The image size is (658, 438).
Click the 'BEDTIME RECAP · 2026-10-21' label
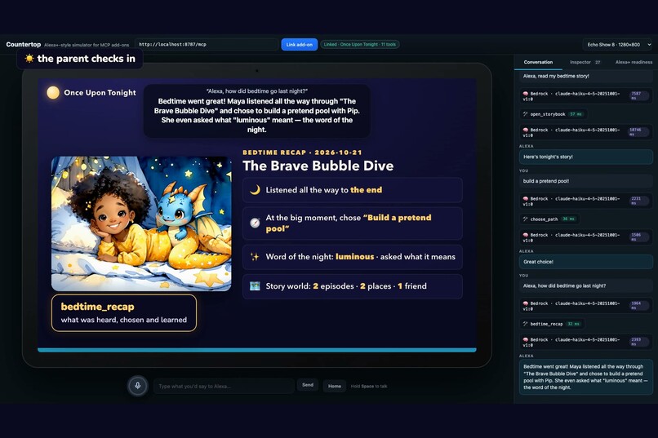[x=302, y=153]
